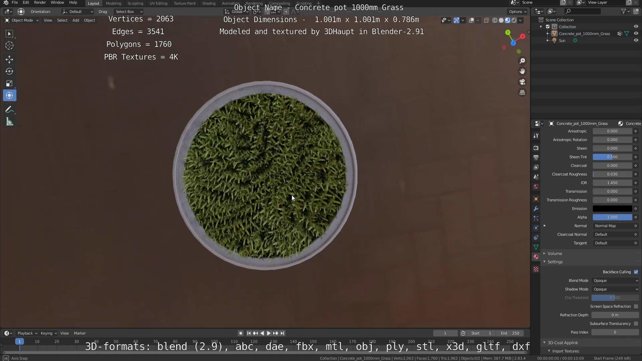Open the Drag Select Box dropdown
This screenshot has height=361, width=642.
click(129, 12)
